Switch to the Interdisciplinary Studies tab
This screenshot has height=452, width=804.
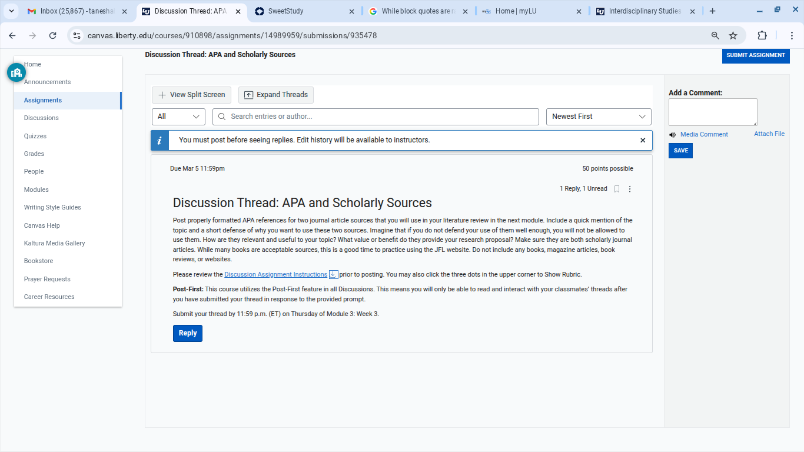coord(645,11)
